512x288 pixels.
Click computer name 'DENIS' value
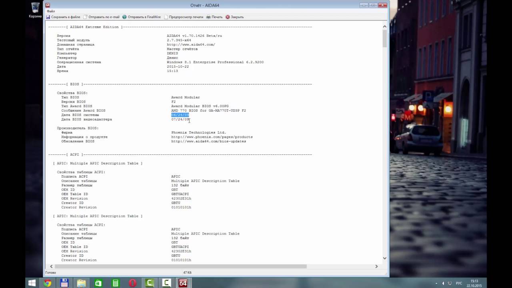coord(172,54)
